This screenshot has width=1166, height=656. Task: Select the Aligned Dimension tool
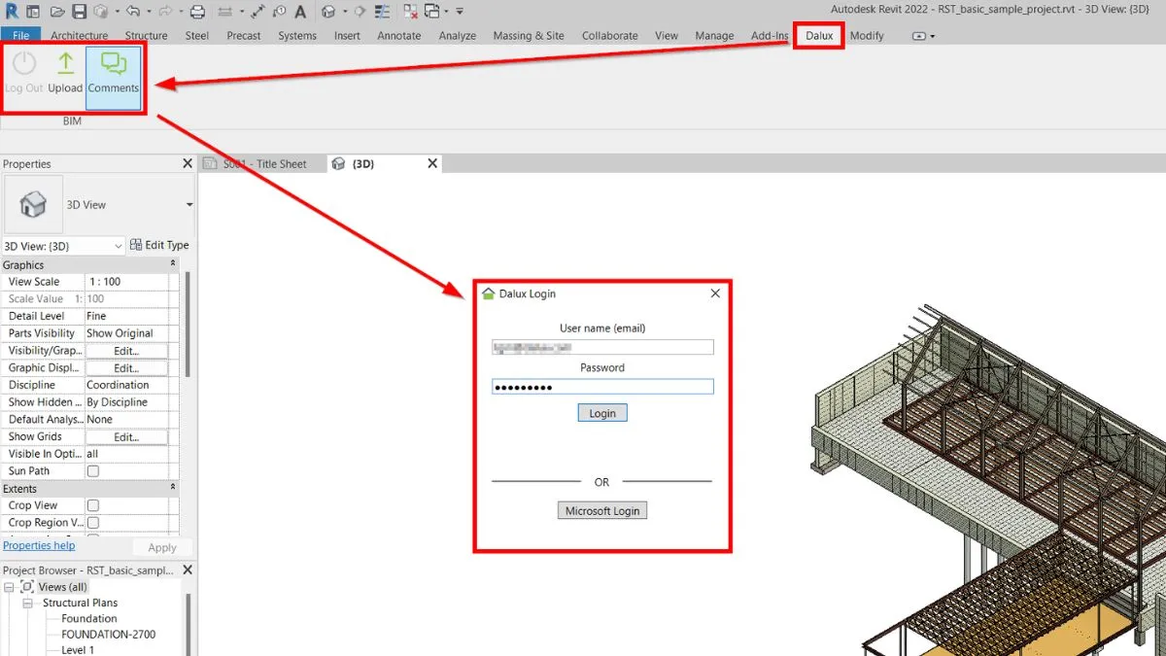(x=257, y=12)
